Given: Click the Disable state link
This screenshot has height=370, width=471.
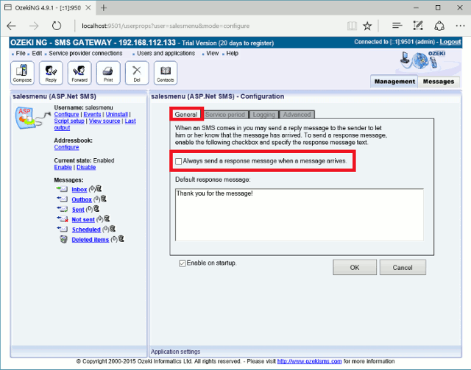Looking at the screenshot, I should pyautogui.click(x=86, y=167).
